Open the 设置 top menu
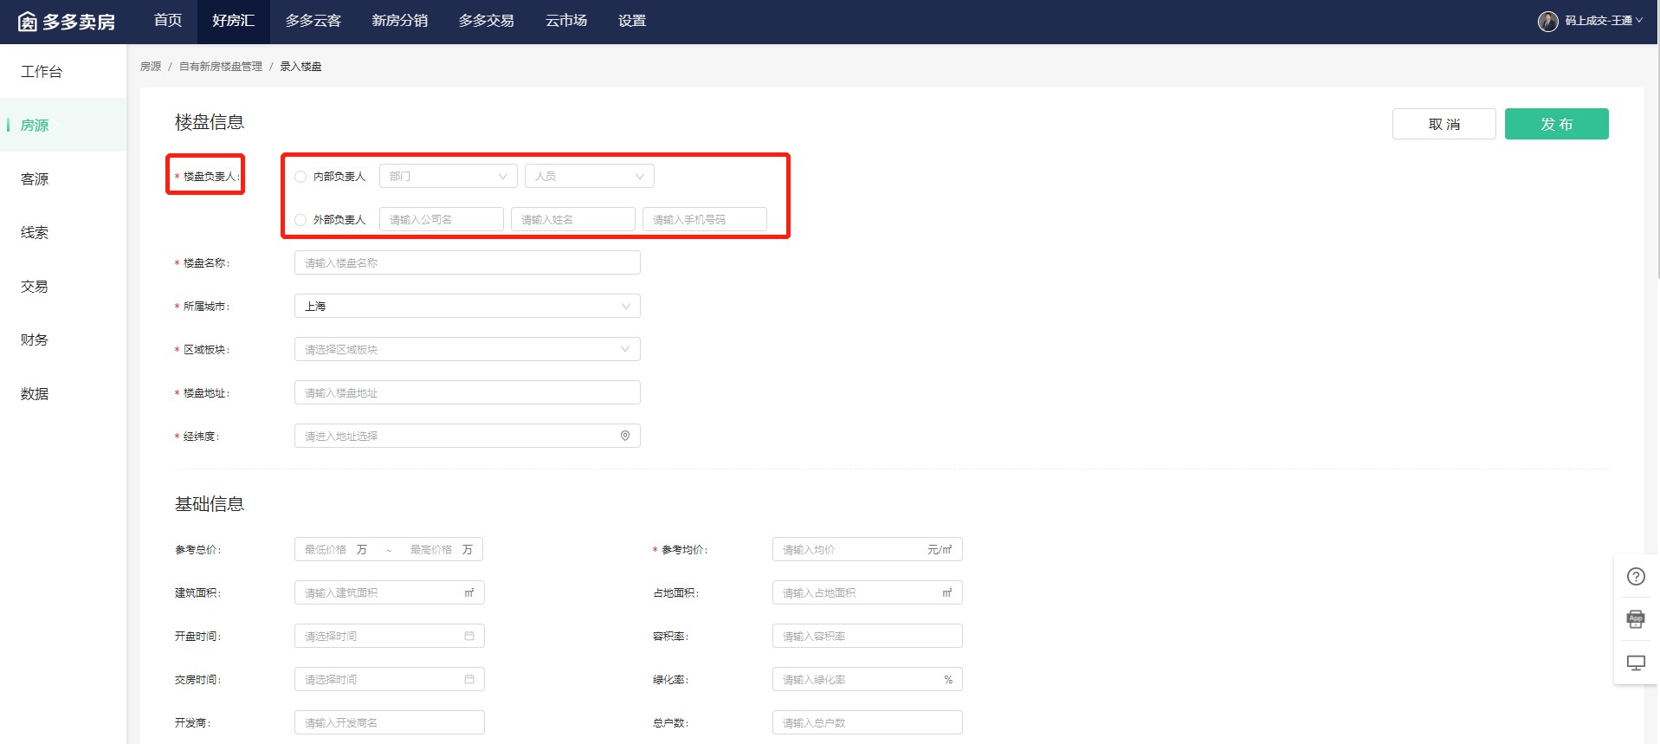 coord(632,21)
